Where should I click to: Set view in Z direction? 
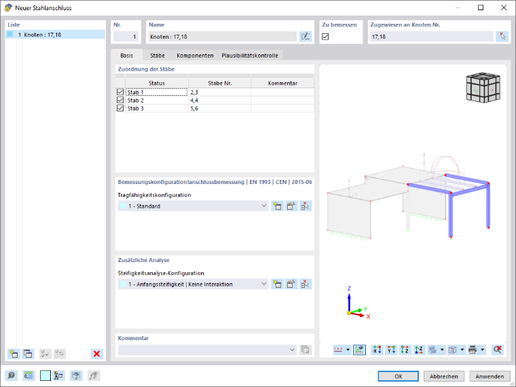point(405,350)
